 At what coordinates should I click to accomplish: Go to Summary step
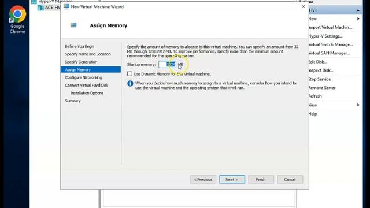click(x=73, y=101)
